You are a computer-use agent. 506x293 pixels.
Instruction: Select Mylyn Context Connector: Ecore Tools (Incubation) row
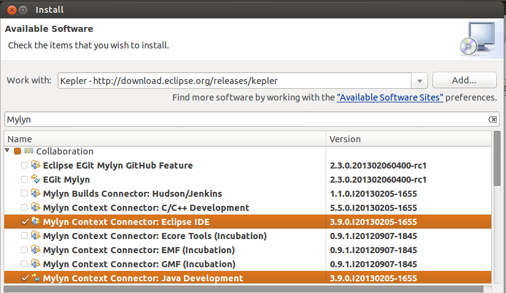click(248, 236)
